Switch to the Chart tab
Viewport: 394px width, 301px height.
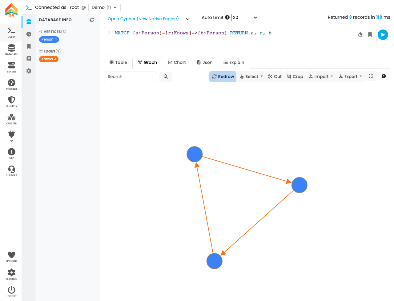[177, 62]
